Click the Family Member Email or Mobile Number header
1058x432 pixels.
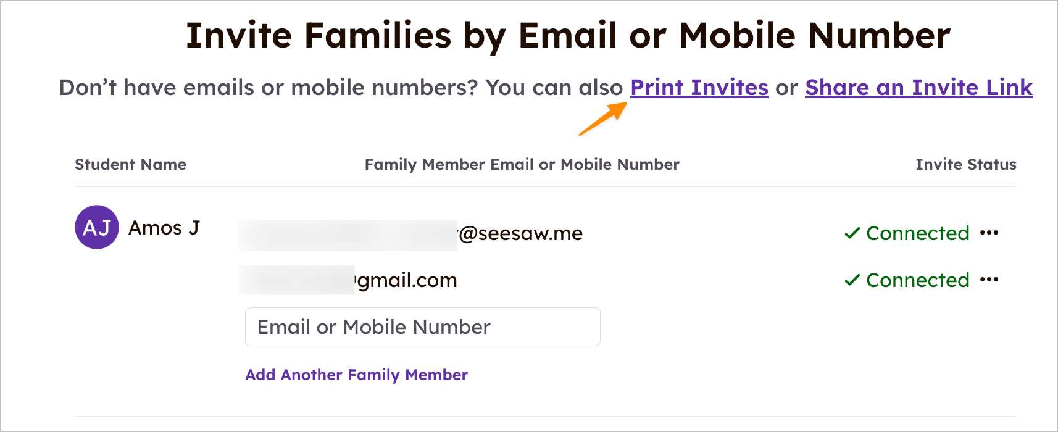point(522,164)
